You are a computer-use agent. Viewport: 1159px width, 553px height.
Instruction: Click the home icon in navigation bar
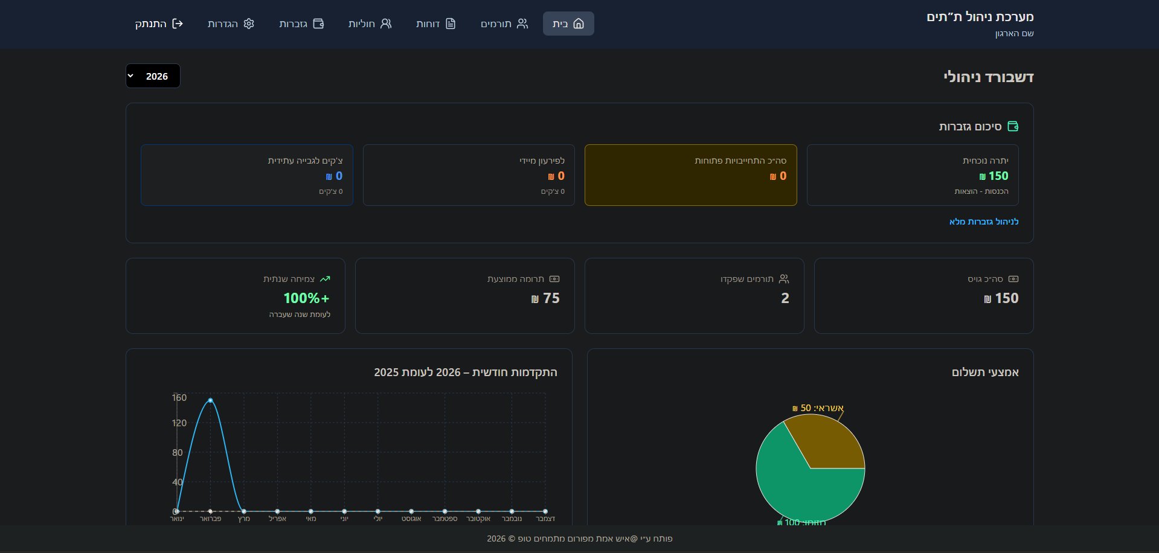tap(579, 24)
